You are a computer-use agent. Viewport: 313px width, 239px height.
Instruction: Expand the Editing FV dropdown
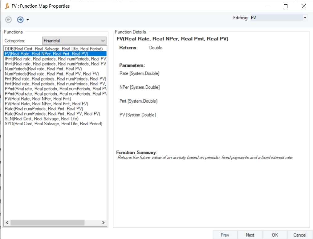305,18
